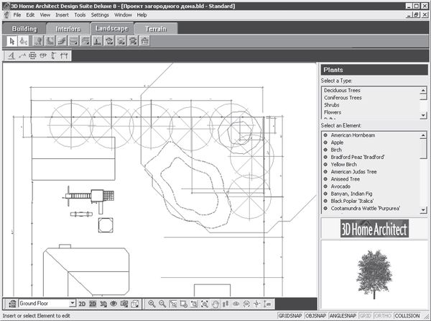Viewport: 431px width, 321px height.
Task: Click the zoom in magnifier icon
Action: (x=152, y=304)
